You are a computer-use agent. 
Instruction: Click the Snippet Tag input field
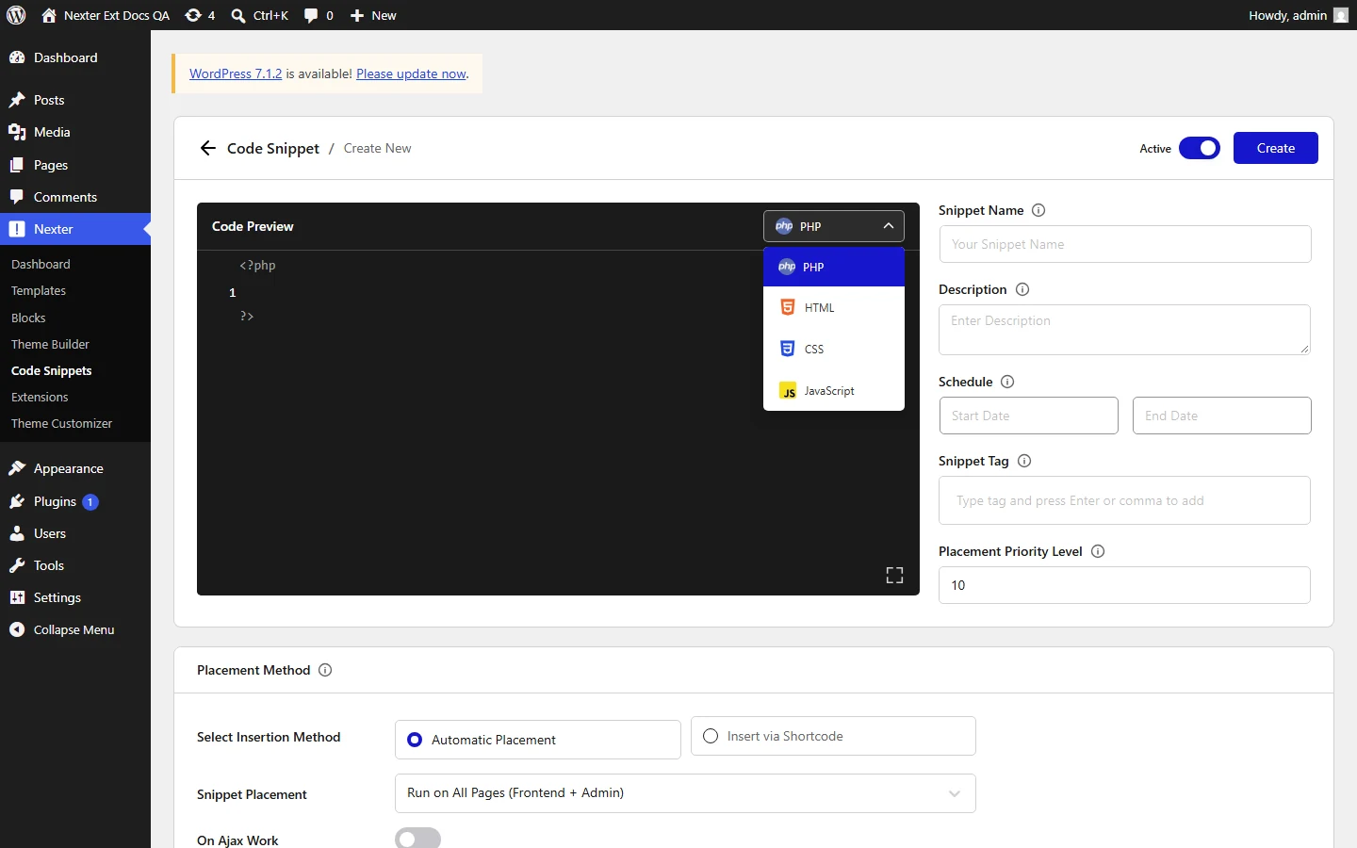click(1124, 500)
